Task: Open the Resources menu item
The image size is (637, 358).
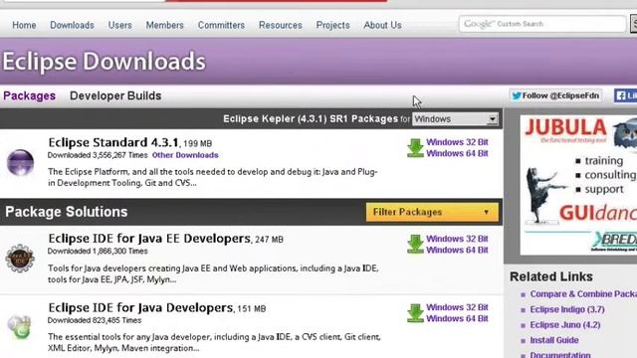Action: [281, 25]
